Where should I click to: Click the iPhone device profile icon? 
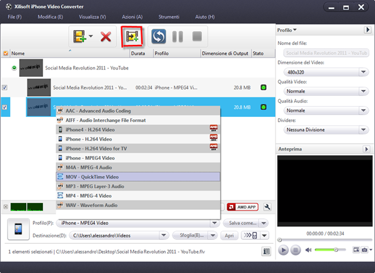(x=18, y=229)
